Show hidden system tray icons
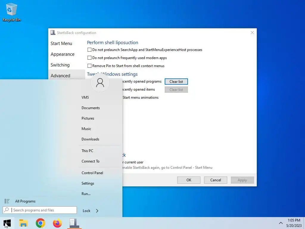The height and width of the screenshot is (229, 305). click(x=281, y=223)
